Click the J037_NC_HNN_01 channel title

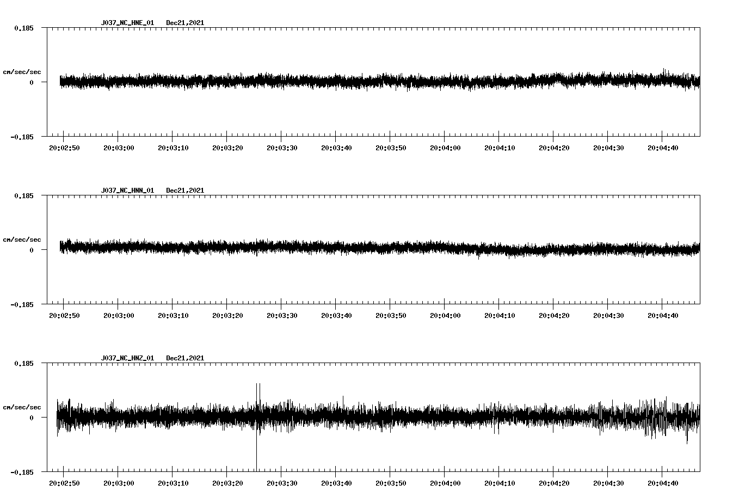tap(127, 191)
